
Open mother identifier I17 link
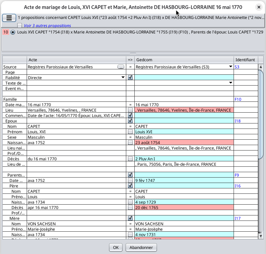pos(238,218)
